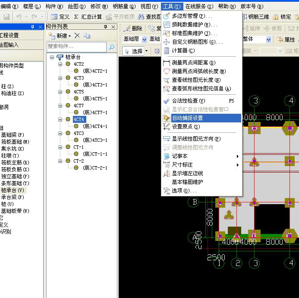Click the 定义 toolbar button
Image resolution: width=299 pixels, height=298 pixels.
click(60, 17)
